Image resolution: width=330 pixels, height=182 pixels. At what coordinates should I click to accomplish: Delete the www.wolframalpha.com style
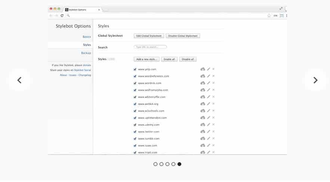pyautogui.click(x=213, y=90)
